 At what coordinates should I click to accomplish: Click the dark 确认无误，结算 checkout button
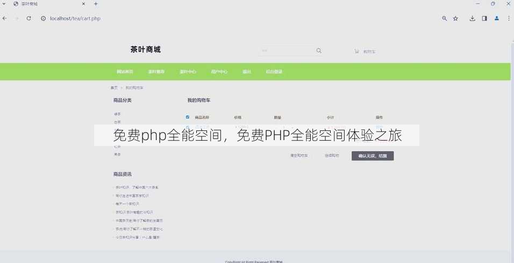click(x=373, y=156)
